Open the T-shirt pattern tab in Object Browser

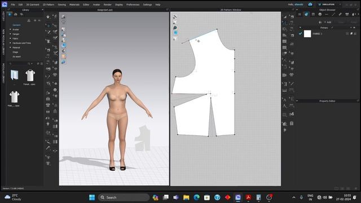coord(347,14)
